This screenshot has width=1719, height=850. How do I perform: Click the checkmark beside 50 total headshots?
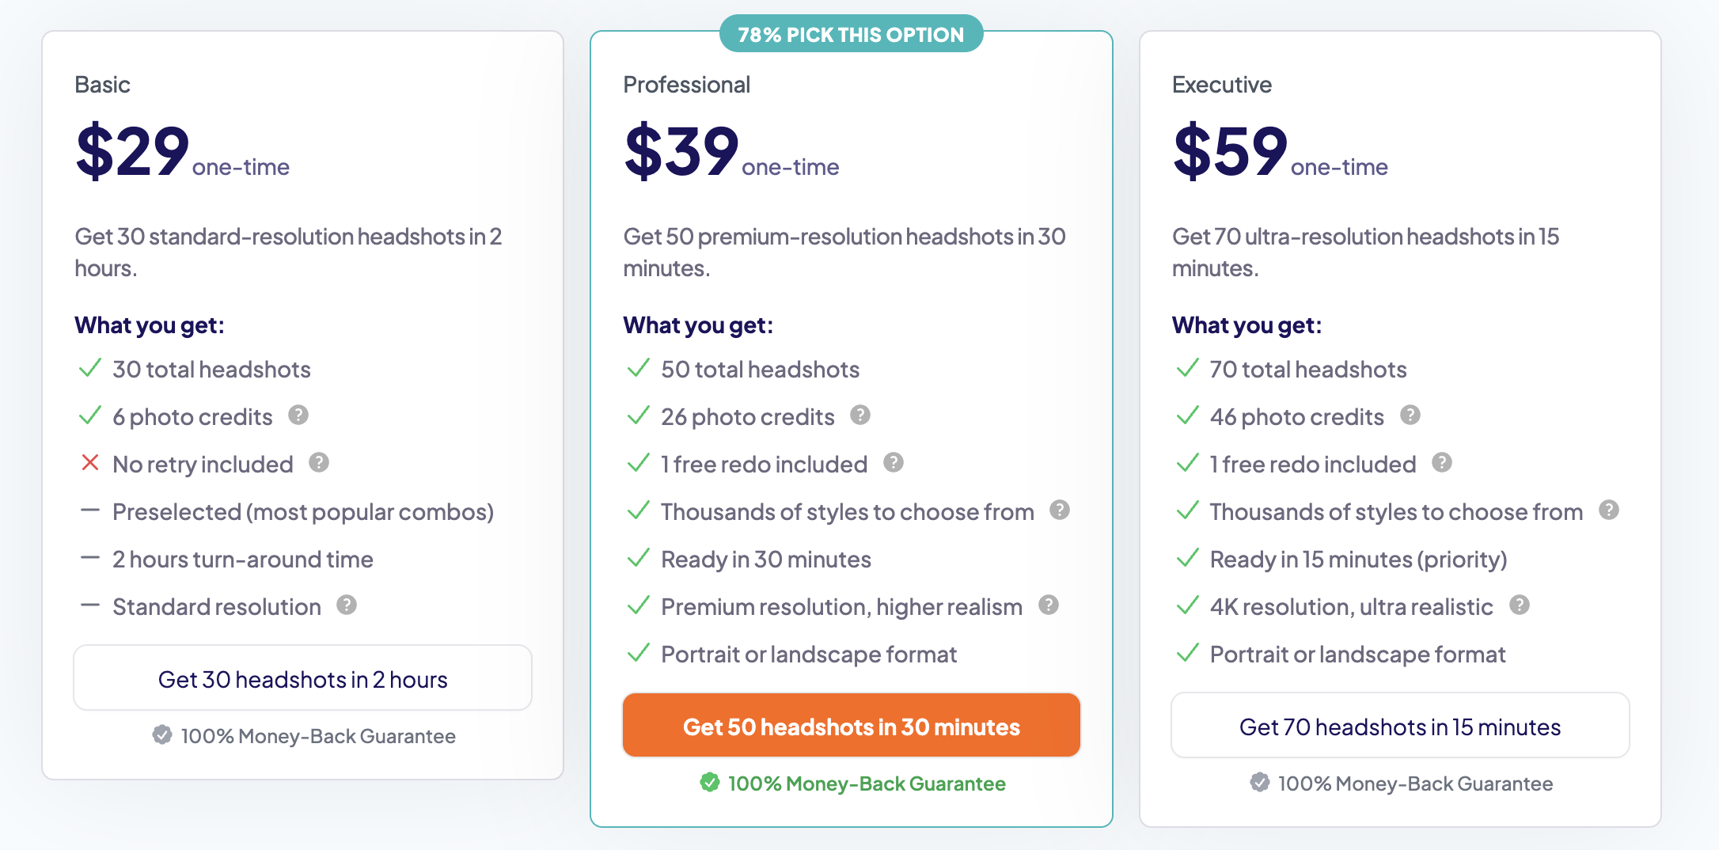(639, 368)
